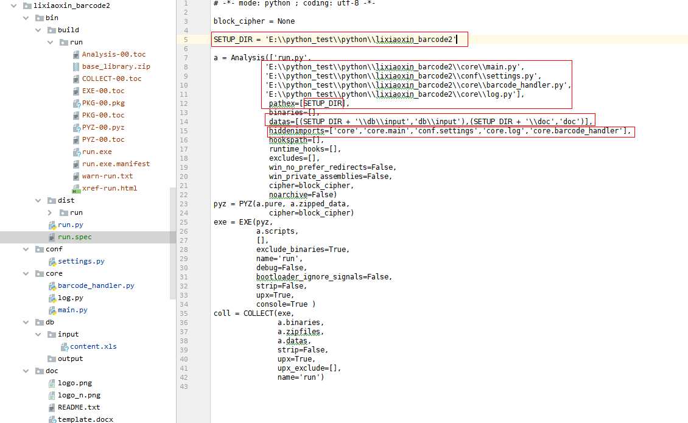Click the run.spec file icon
The height and width of the screenshot is (423, 688).
(52, 237)
